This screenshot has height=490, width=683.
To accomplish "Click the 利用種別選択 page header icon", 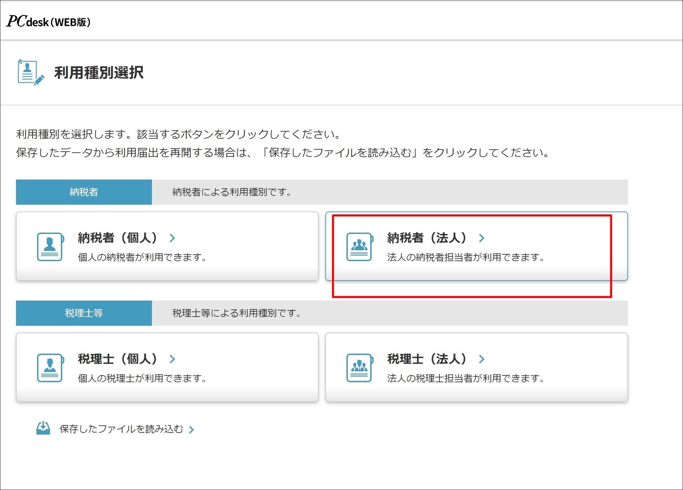I will [x=31, y=72].
